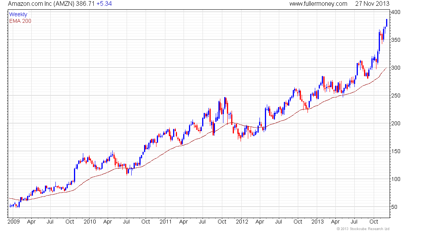
Task: Click the 2009 time axis label
Action: pyautogui.click(x=14, y=222)
